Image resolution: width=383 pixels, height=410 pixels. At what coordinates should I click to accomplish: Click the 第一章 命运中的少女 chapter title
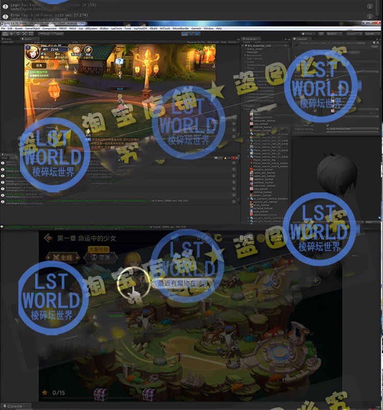(x=86, y=238)
